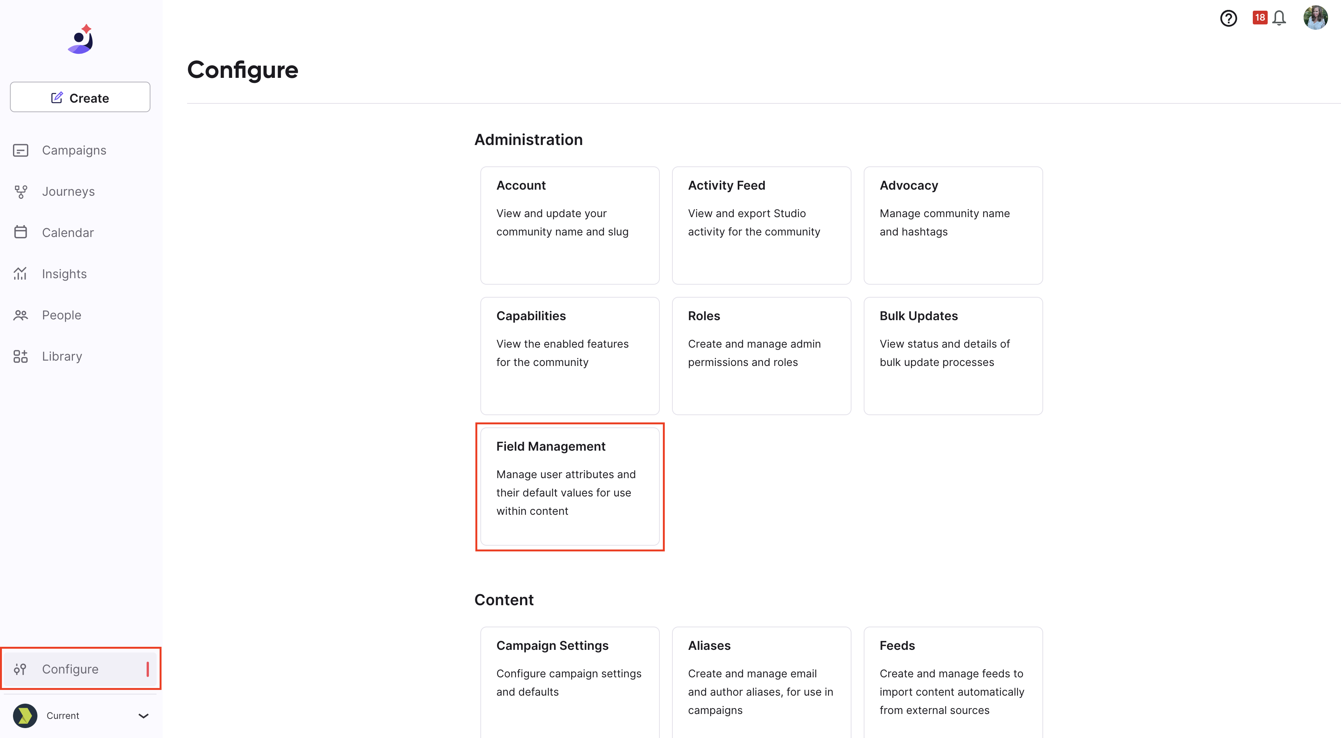Select Configure in the sidebar
The height and width of the screenshot is (738, 1341).
[80, 669]
